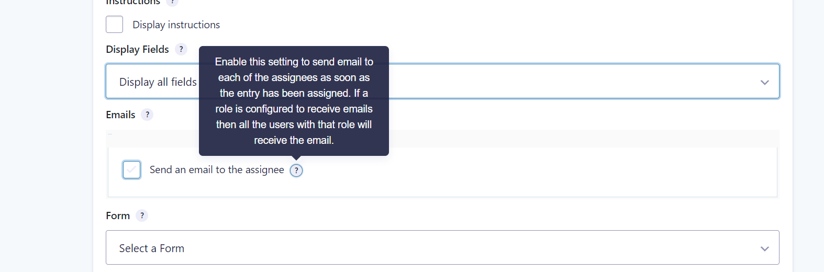Click the 'Display Fields' section label
This screenshot has height=272, width=824.
137,49
